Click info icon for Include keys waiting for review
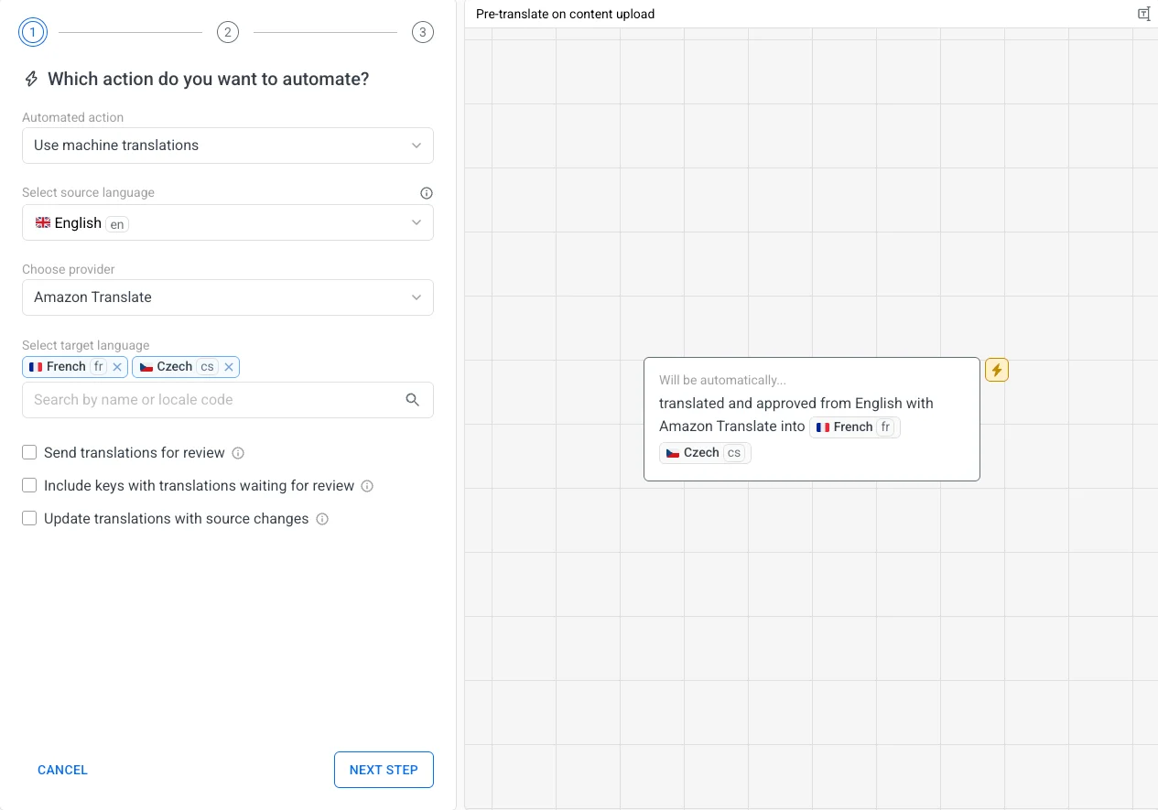Screen dimensions: 1158x810 (x=367, y=486)
